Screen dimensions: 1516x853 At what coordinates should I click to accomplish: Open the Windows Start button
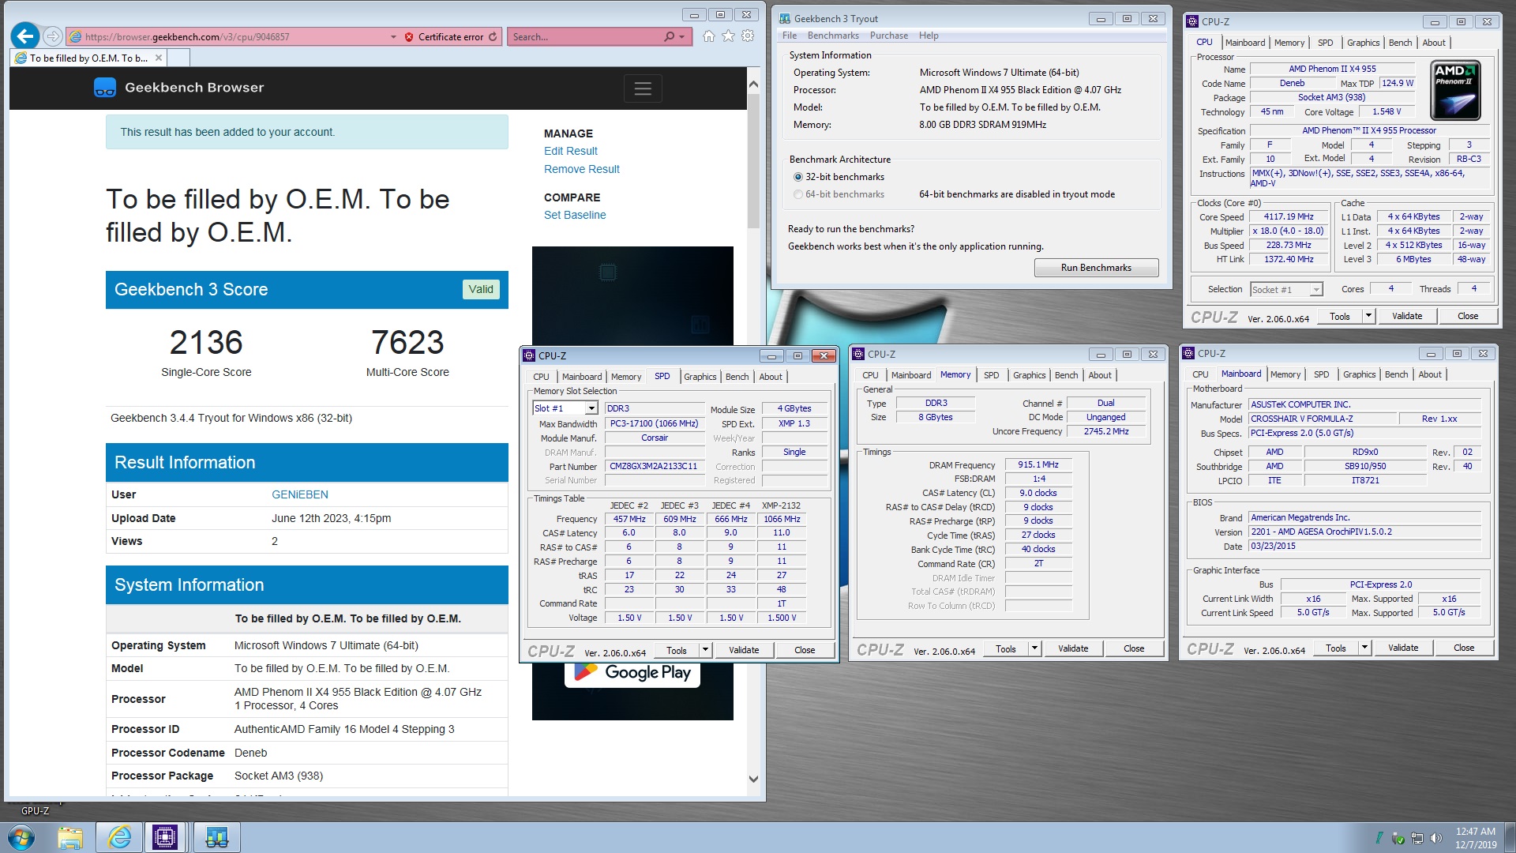click(21, 837)
